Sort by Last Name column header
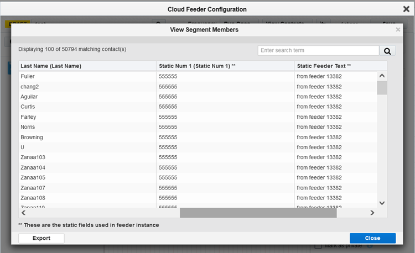Image resolution: width=415 pixels, height=253 pixels. click(x=51, y=66)
